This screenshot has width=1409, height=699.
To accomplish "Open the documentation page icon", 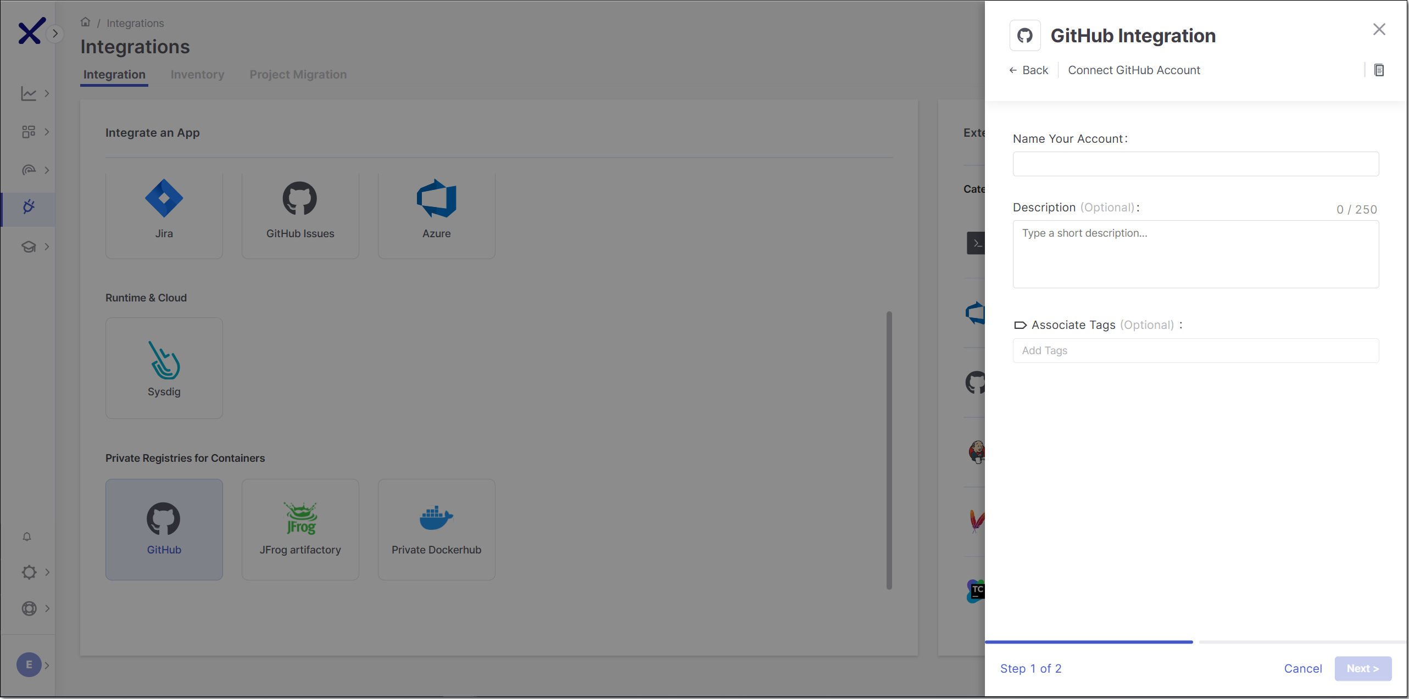I will coord(1379,70).
